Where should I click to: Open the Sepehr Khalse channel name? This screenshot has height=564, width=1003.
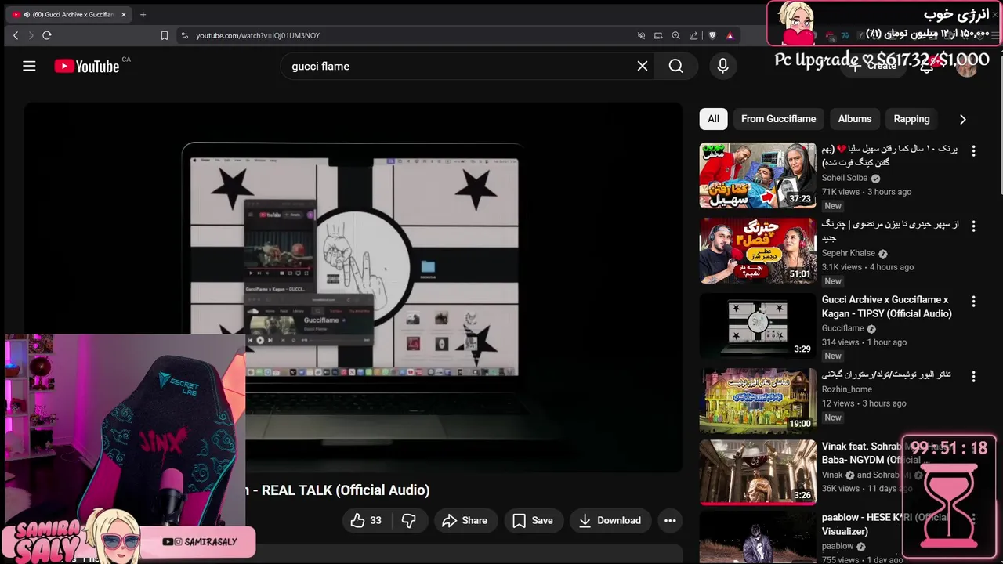(849, 253)
